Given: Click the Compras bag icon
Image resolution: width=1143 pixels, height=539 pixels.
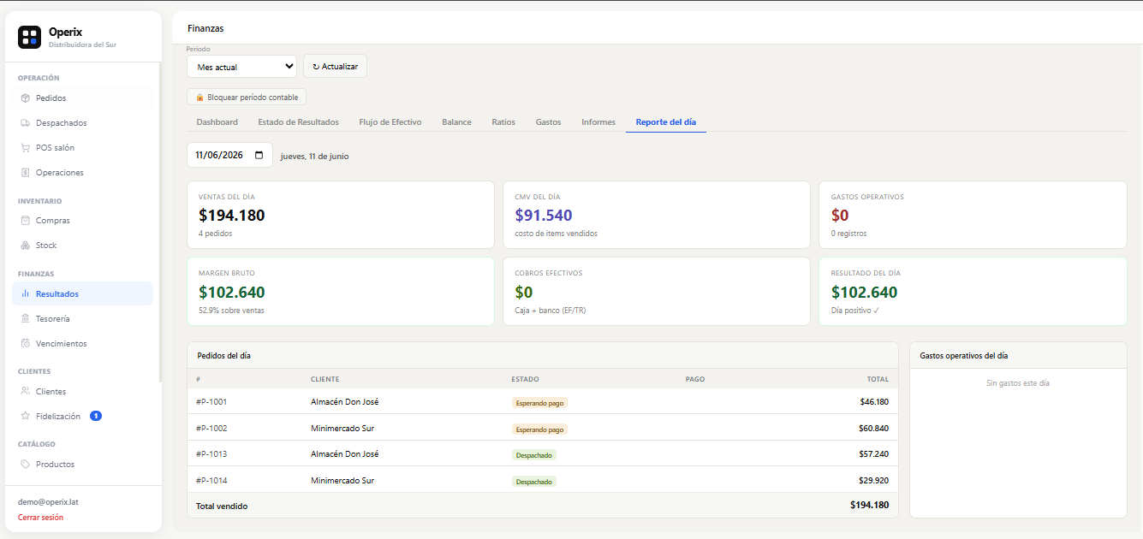Looking at the screenshot, I should [x=26, y=221].
